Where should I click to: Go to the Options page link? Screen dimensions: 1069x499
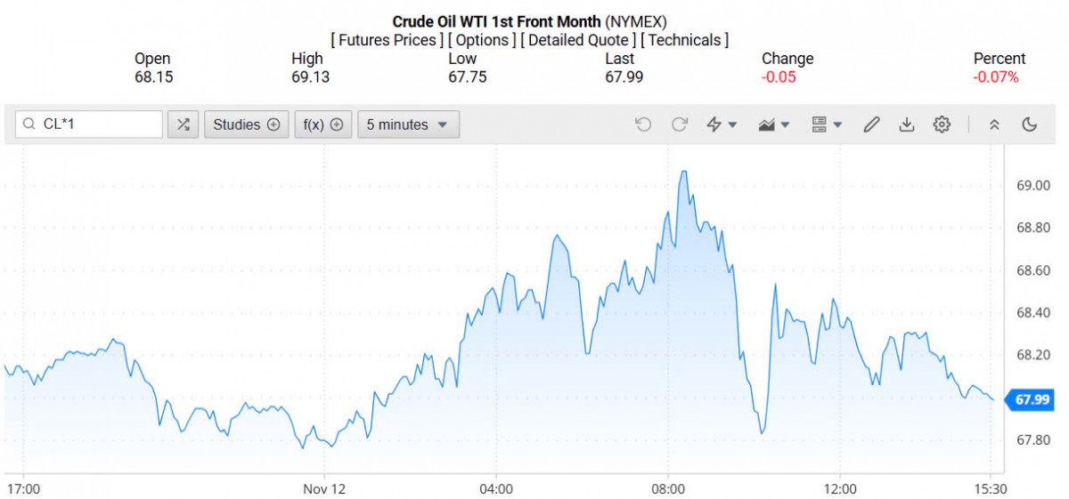tap(482, 40)
